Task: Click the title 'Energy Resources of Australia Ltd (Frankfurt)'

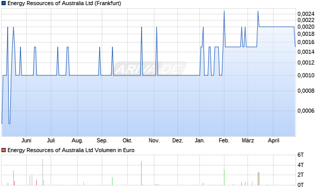Action: pyautogui.click(x=64, y=4)
